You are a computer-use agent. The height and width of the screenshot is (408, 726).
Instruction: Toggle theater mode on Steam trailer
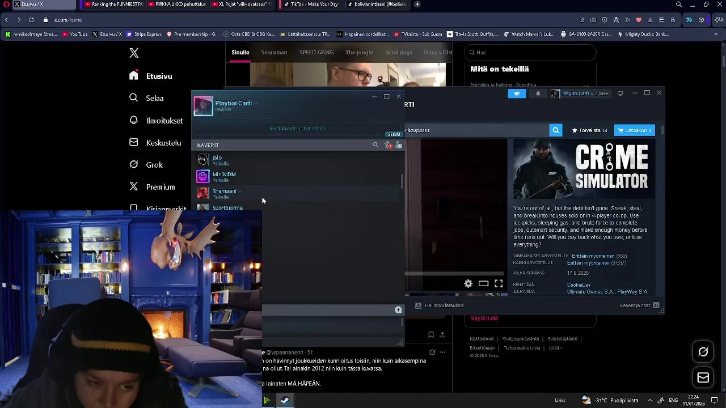pyautogui.click(x=483, y=284)
